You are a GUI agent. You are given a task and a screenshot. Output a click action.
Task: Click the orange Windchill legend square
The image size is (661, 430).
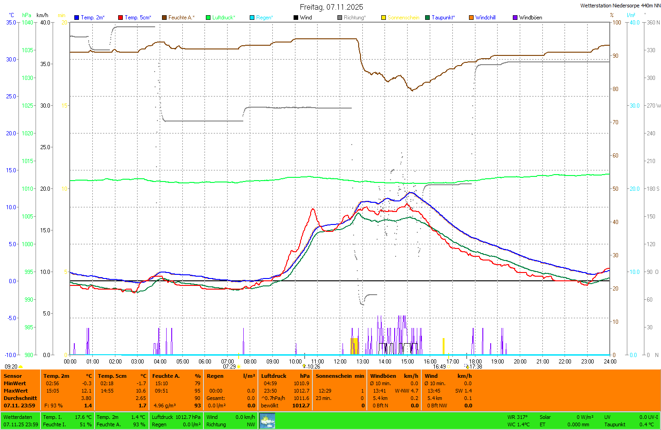(x=471, y=18)
